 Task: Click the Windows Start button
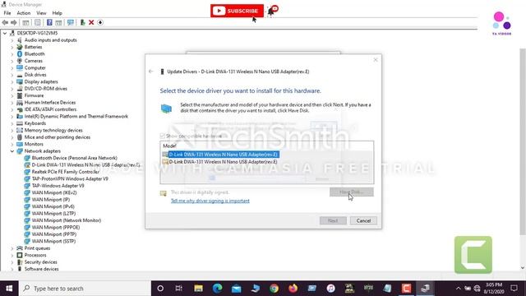click(9, 289)
